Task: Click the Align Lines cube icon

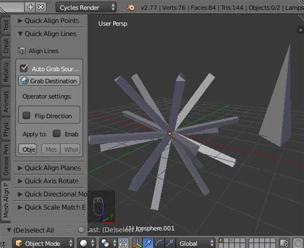Action: pos(21,50)
